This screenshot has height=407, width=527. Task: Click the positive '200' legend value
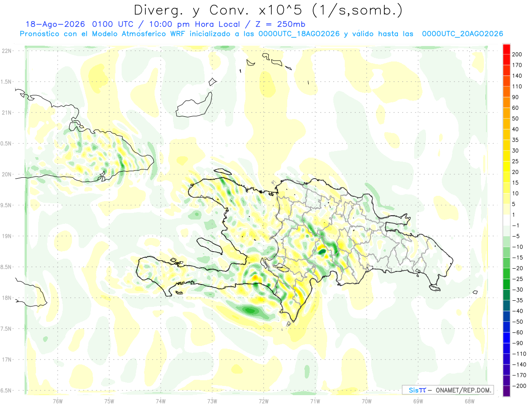517,55
